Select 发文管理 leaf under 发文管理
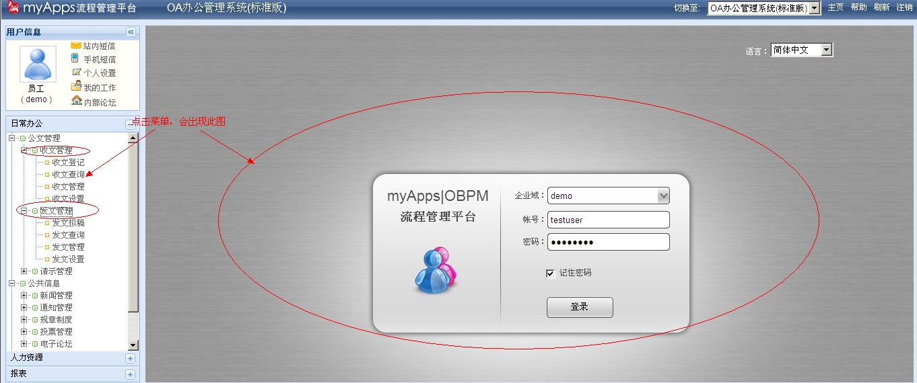 click(68, 247)
